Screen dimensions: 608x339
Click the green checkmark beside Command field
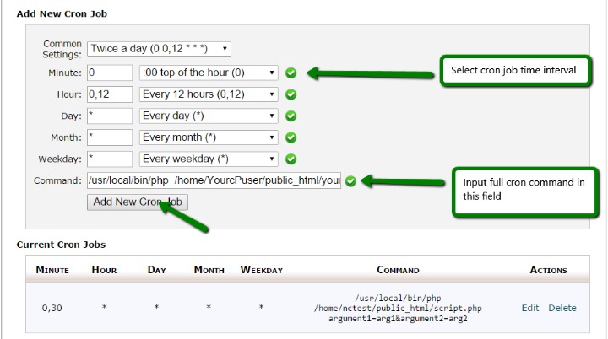350,180
